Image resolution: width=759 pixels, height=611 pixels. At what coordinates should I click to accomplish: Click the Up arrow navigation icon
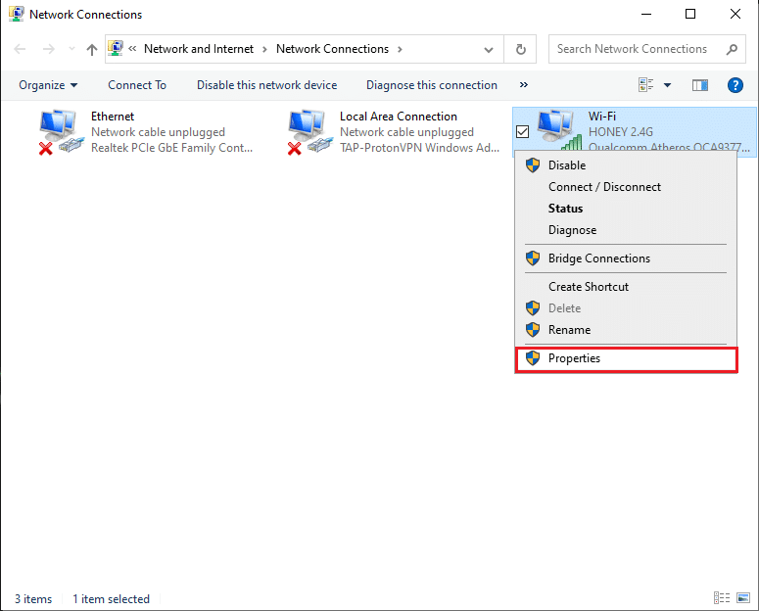(91, 49)
